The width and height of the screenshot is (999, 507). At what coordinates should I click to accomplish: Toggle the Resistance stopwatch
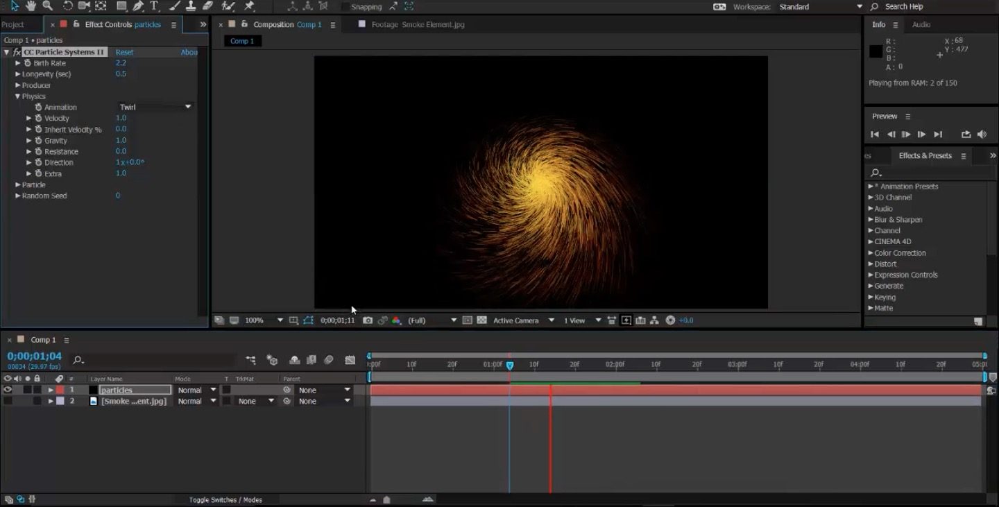pos(39,152)
